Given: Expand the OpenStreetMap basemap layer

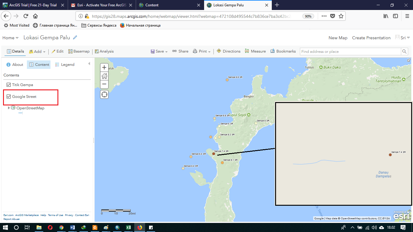Looking at the screenshot, I should coord(9,108).
